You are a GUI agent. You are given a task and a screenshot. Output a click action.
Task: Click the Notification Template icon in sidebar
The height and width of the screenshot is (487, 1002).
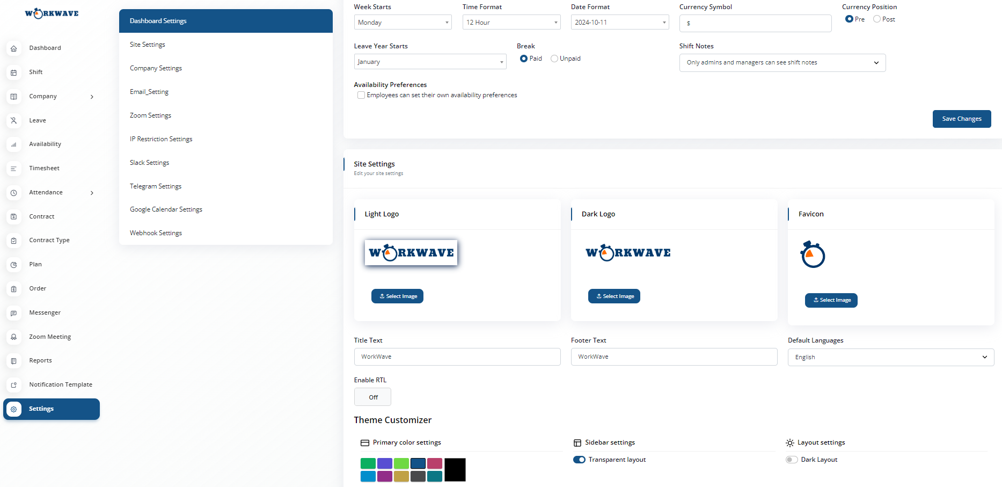click(x=14, y=385)
